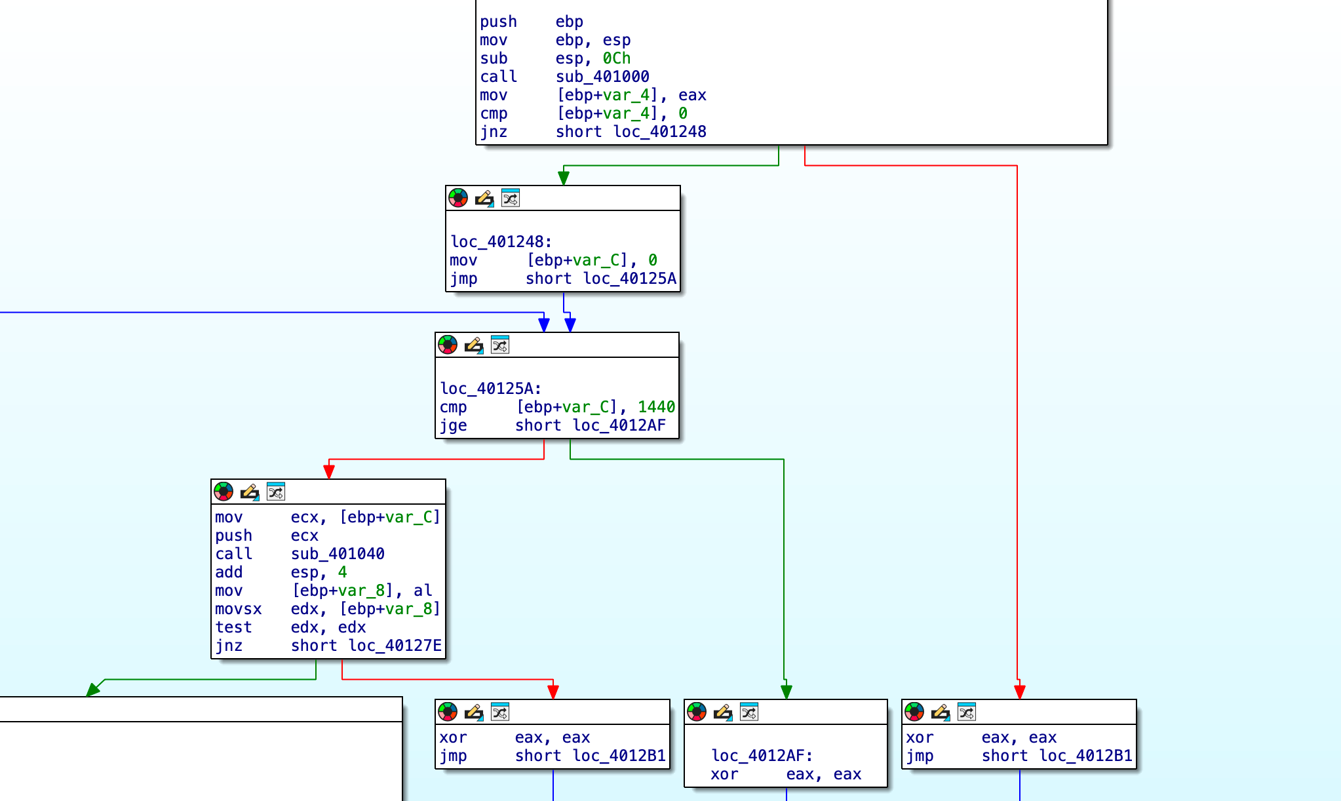Click 'xor eax, eax' in loc_4012AF block
1341x801 pixels.
(786, 774)
